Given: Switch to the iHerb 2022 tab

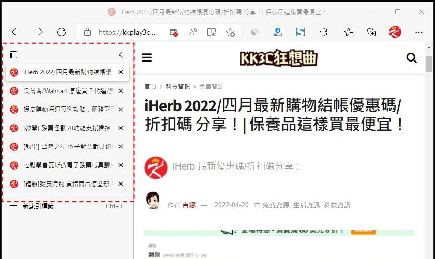Looking at the screenshot, I should tap(67, 72).
